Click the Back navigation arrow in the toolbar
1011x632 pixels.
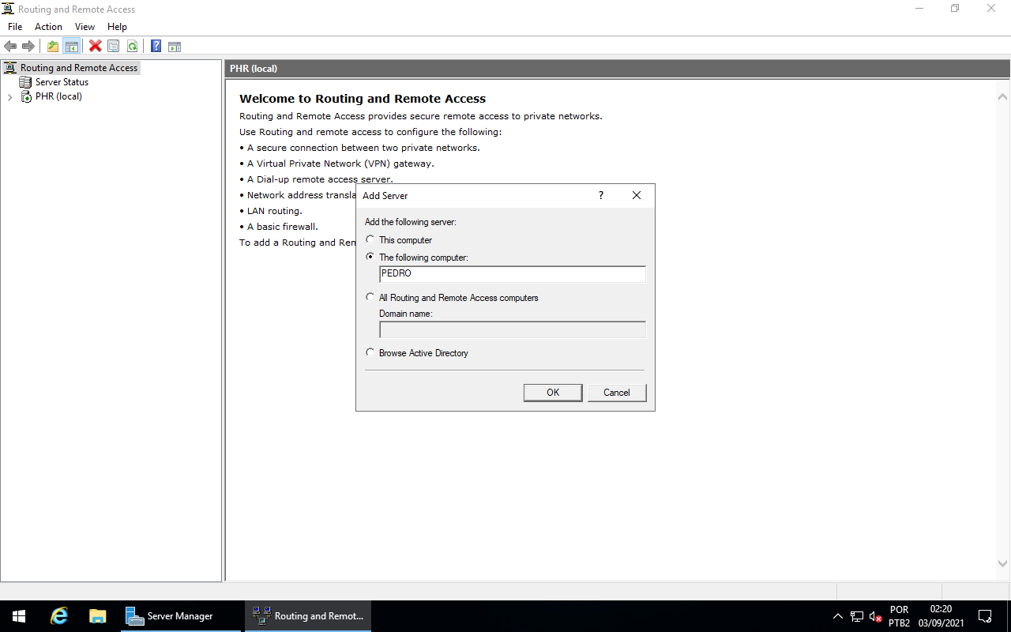pyautogui.click(x=10, y=46)
